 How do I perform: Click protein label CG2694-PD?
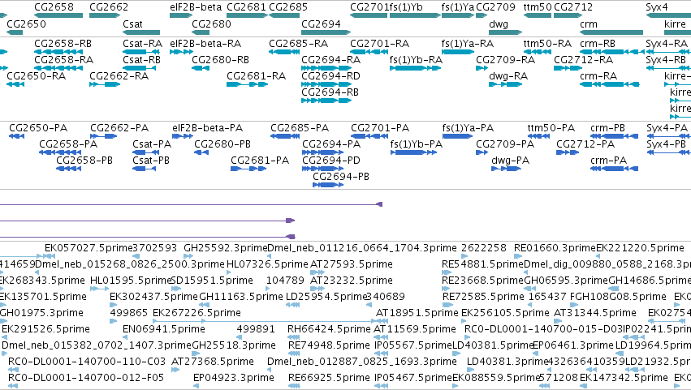tap(331, 161)
